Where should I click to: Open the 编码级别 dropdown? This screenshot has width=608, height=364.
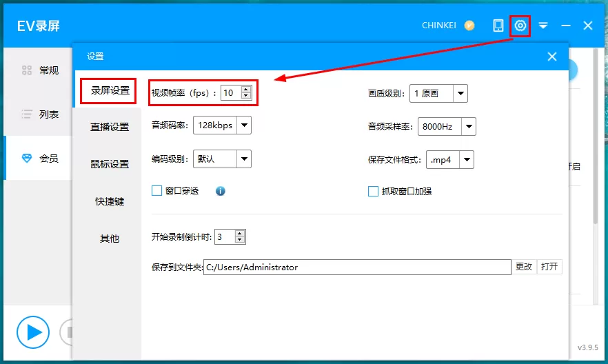[x=222, y=159]
